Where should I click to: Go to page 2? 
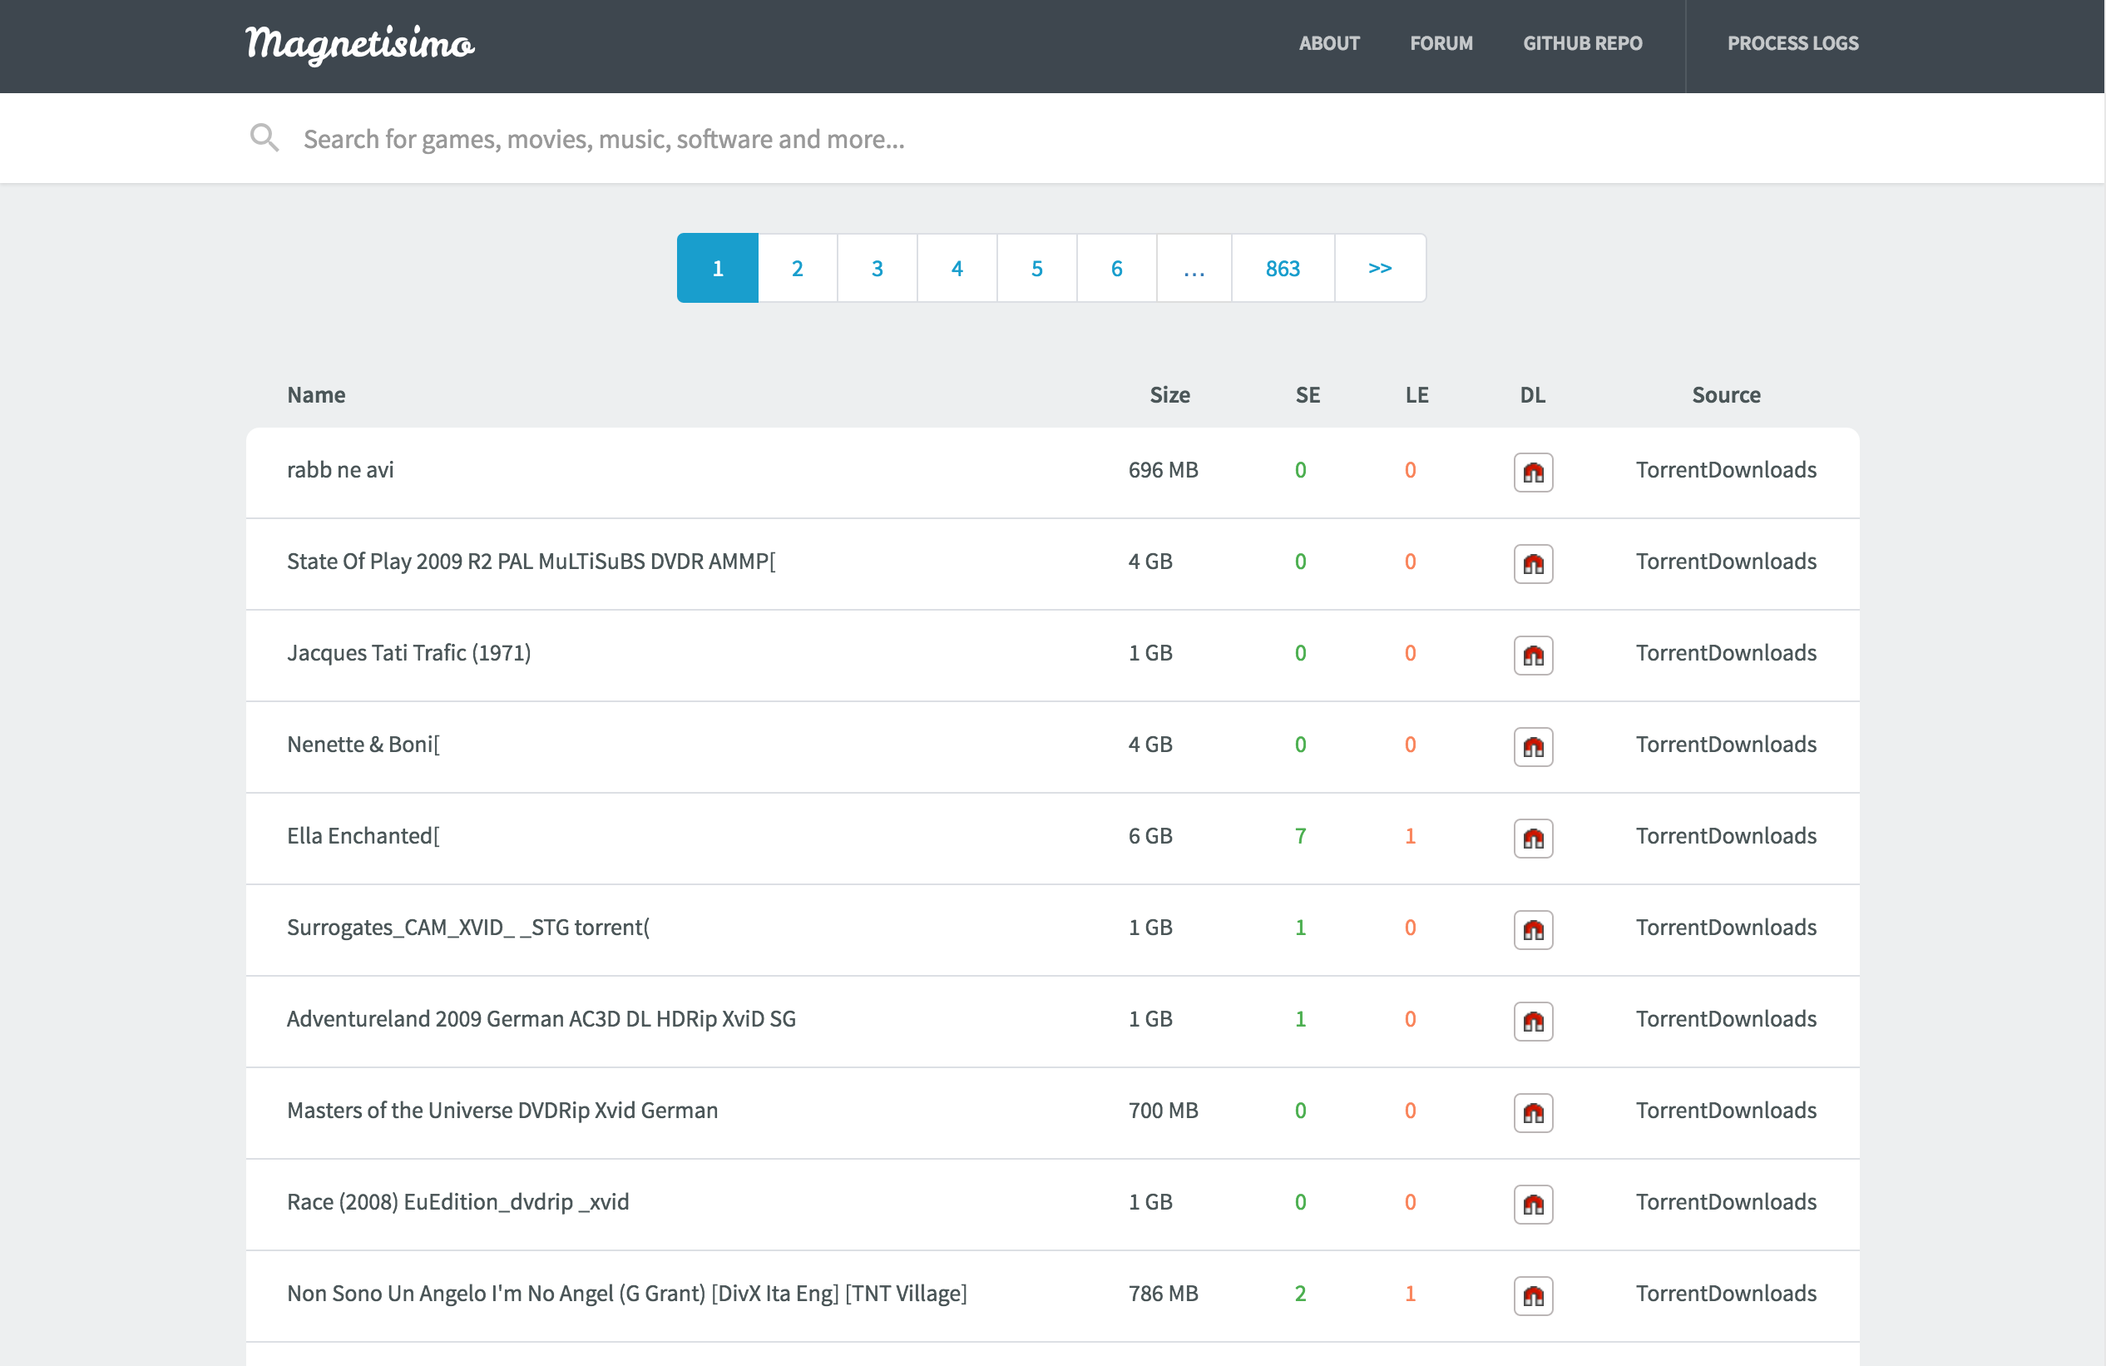click(798, 267)
